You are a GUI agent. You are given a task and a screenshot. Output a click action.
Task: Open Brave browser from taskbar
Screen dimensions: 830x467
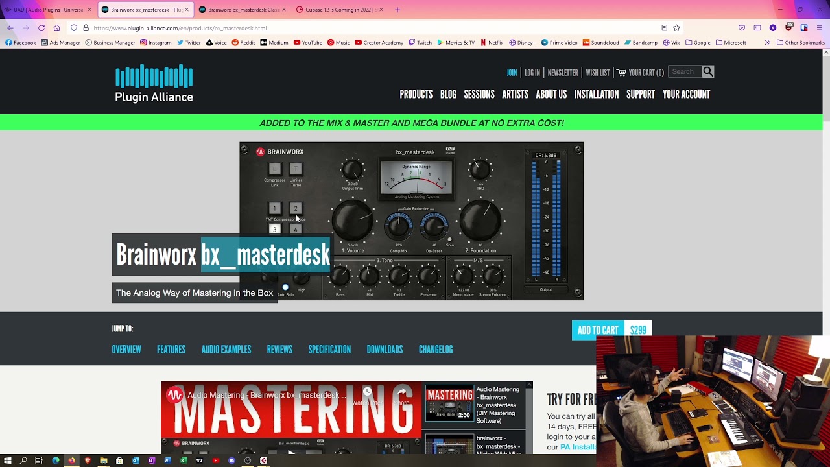pos(88,461)
